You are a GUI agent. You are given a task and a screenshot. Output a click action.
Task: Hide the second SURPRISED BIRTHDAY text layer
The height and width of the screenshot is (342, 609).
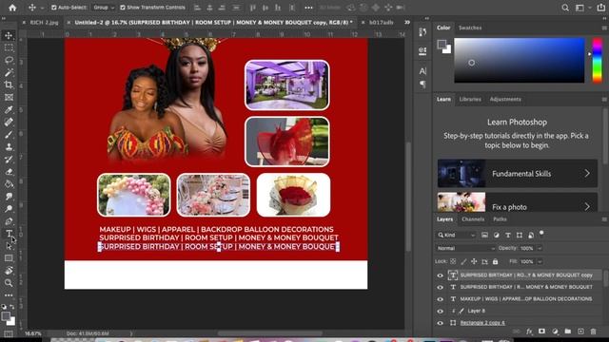(x=440, y=287)
